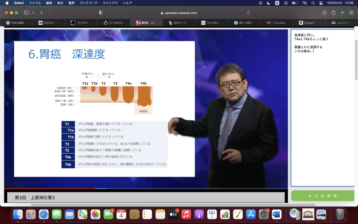Open a new tab with plus icon
358x224 pixels.
[x=342, y=13]
